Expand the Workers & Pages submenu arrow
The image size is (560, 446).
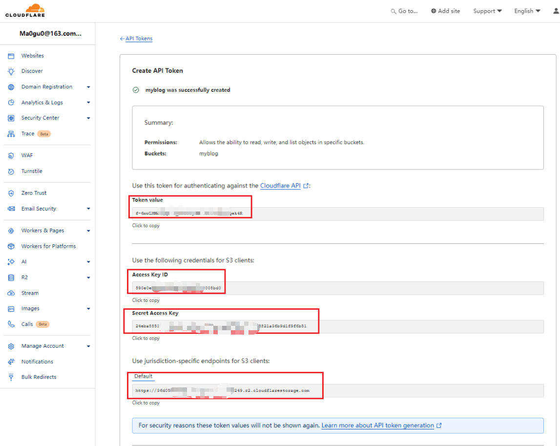(x=88, y=231)
